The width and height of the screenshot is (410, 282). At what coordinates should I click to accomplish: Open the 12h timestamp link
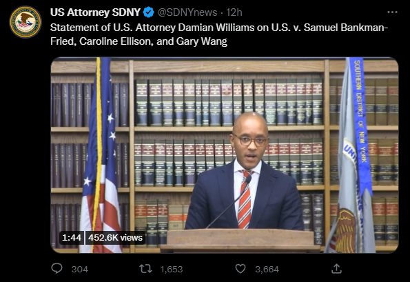click(x=234, y=12)
